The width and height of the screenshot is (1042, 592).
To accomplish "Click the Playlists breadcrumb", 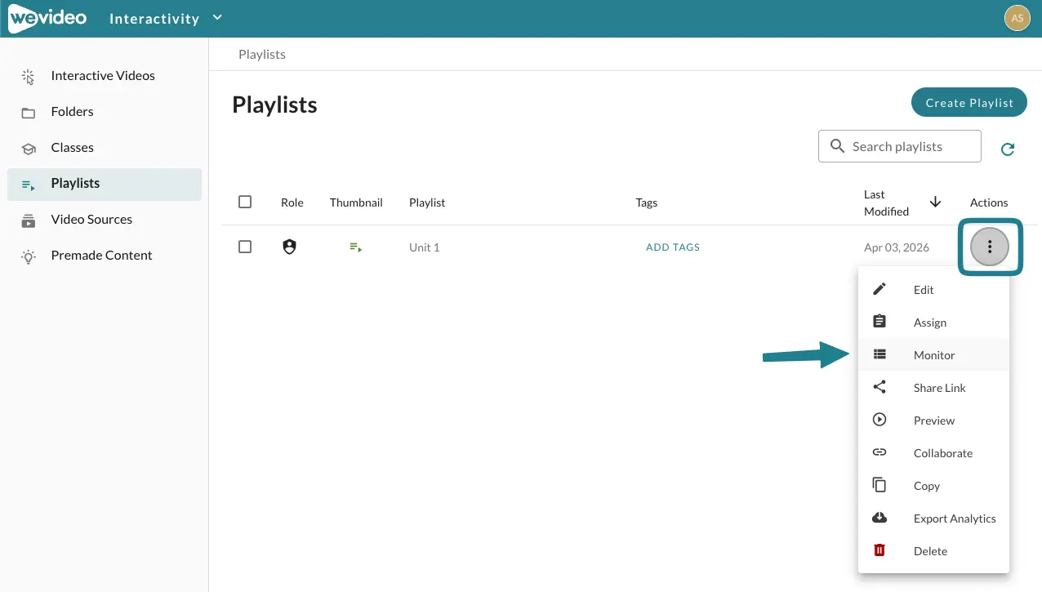I will 261,55.
